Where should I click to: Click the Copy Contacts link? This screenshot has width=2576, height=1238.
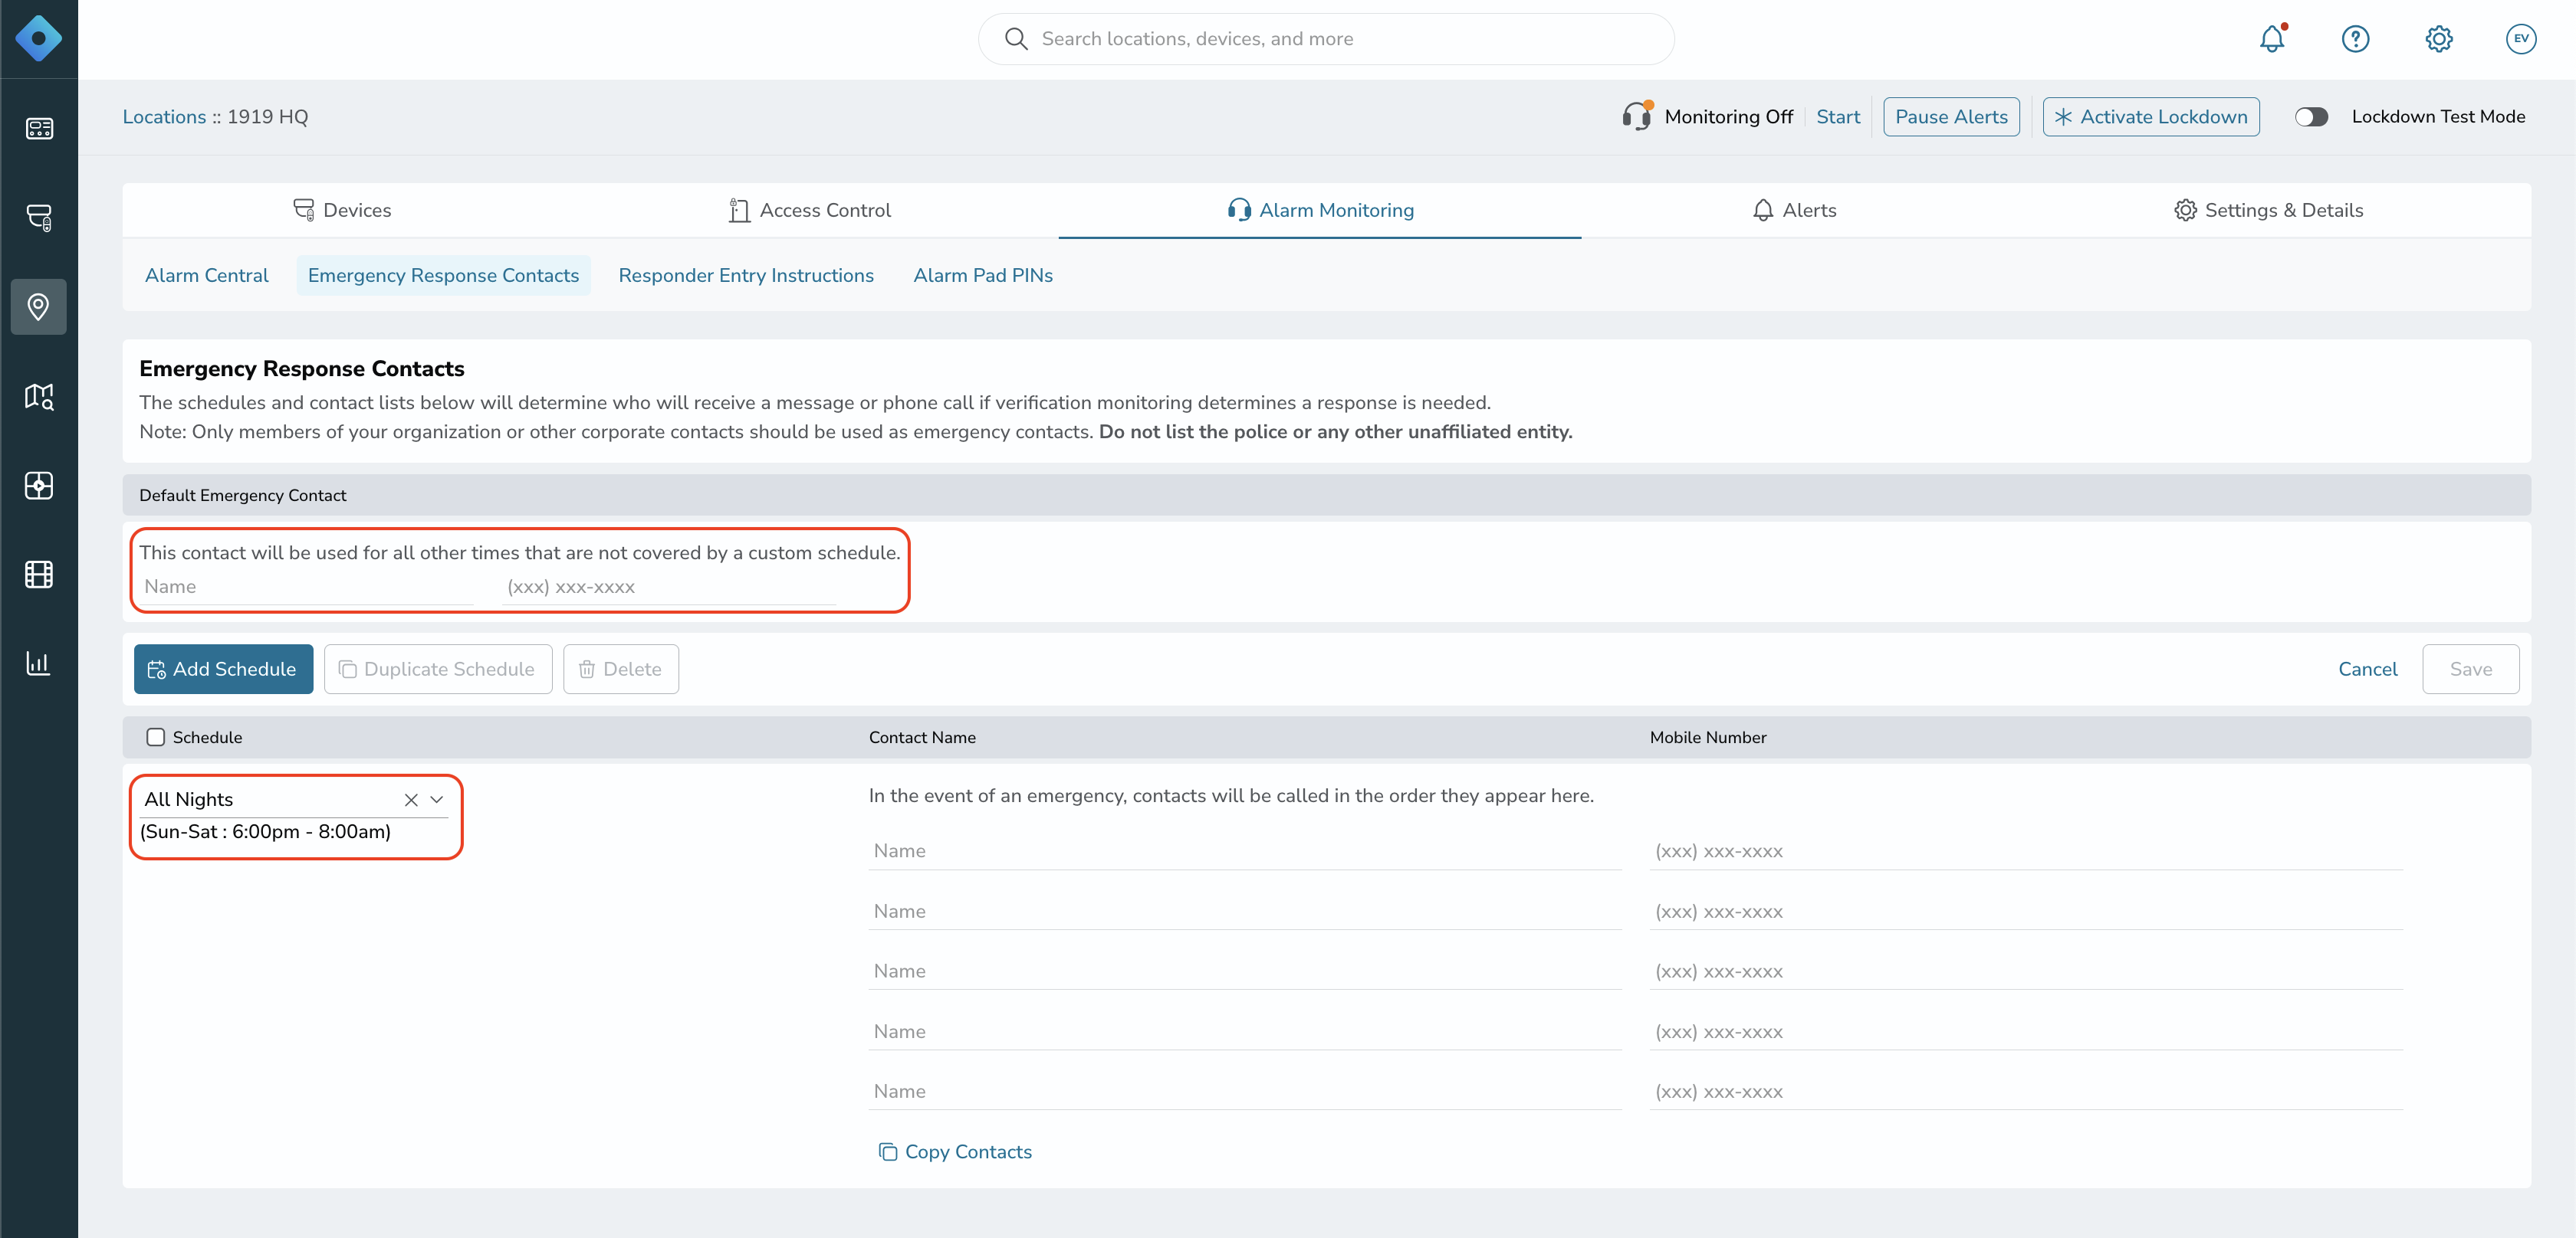click(955, 1151)
